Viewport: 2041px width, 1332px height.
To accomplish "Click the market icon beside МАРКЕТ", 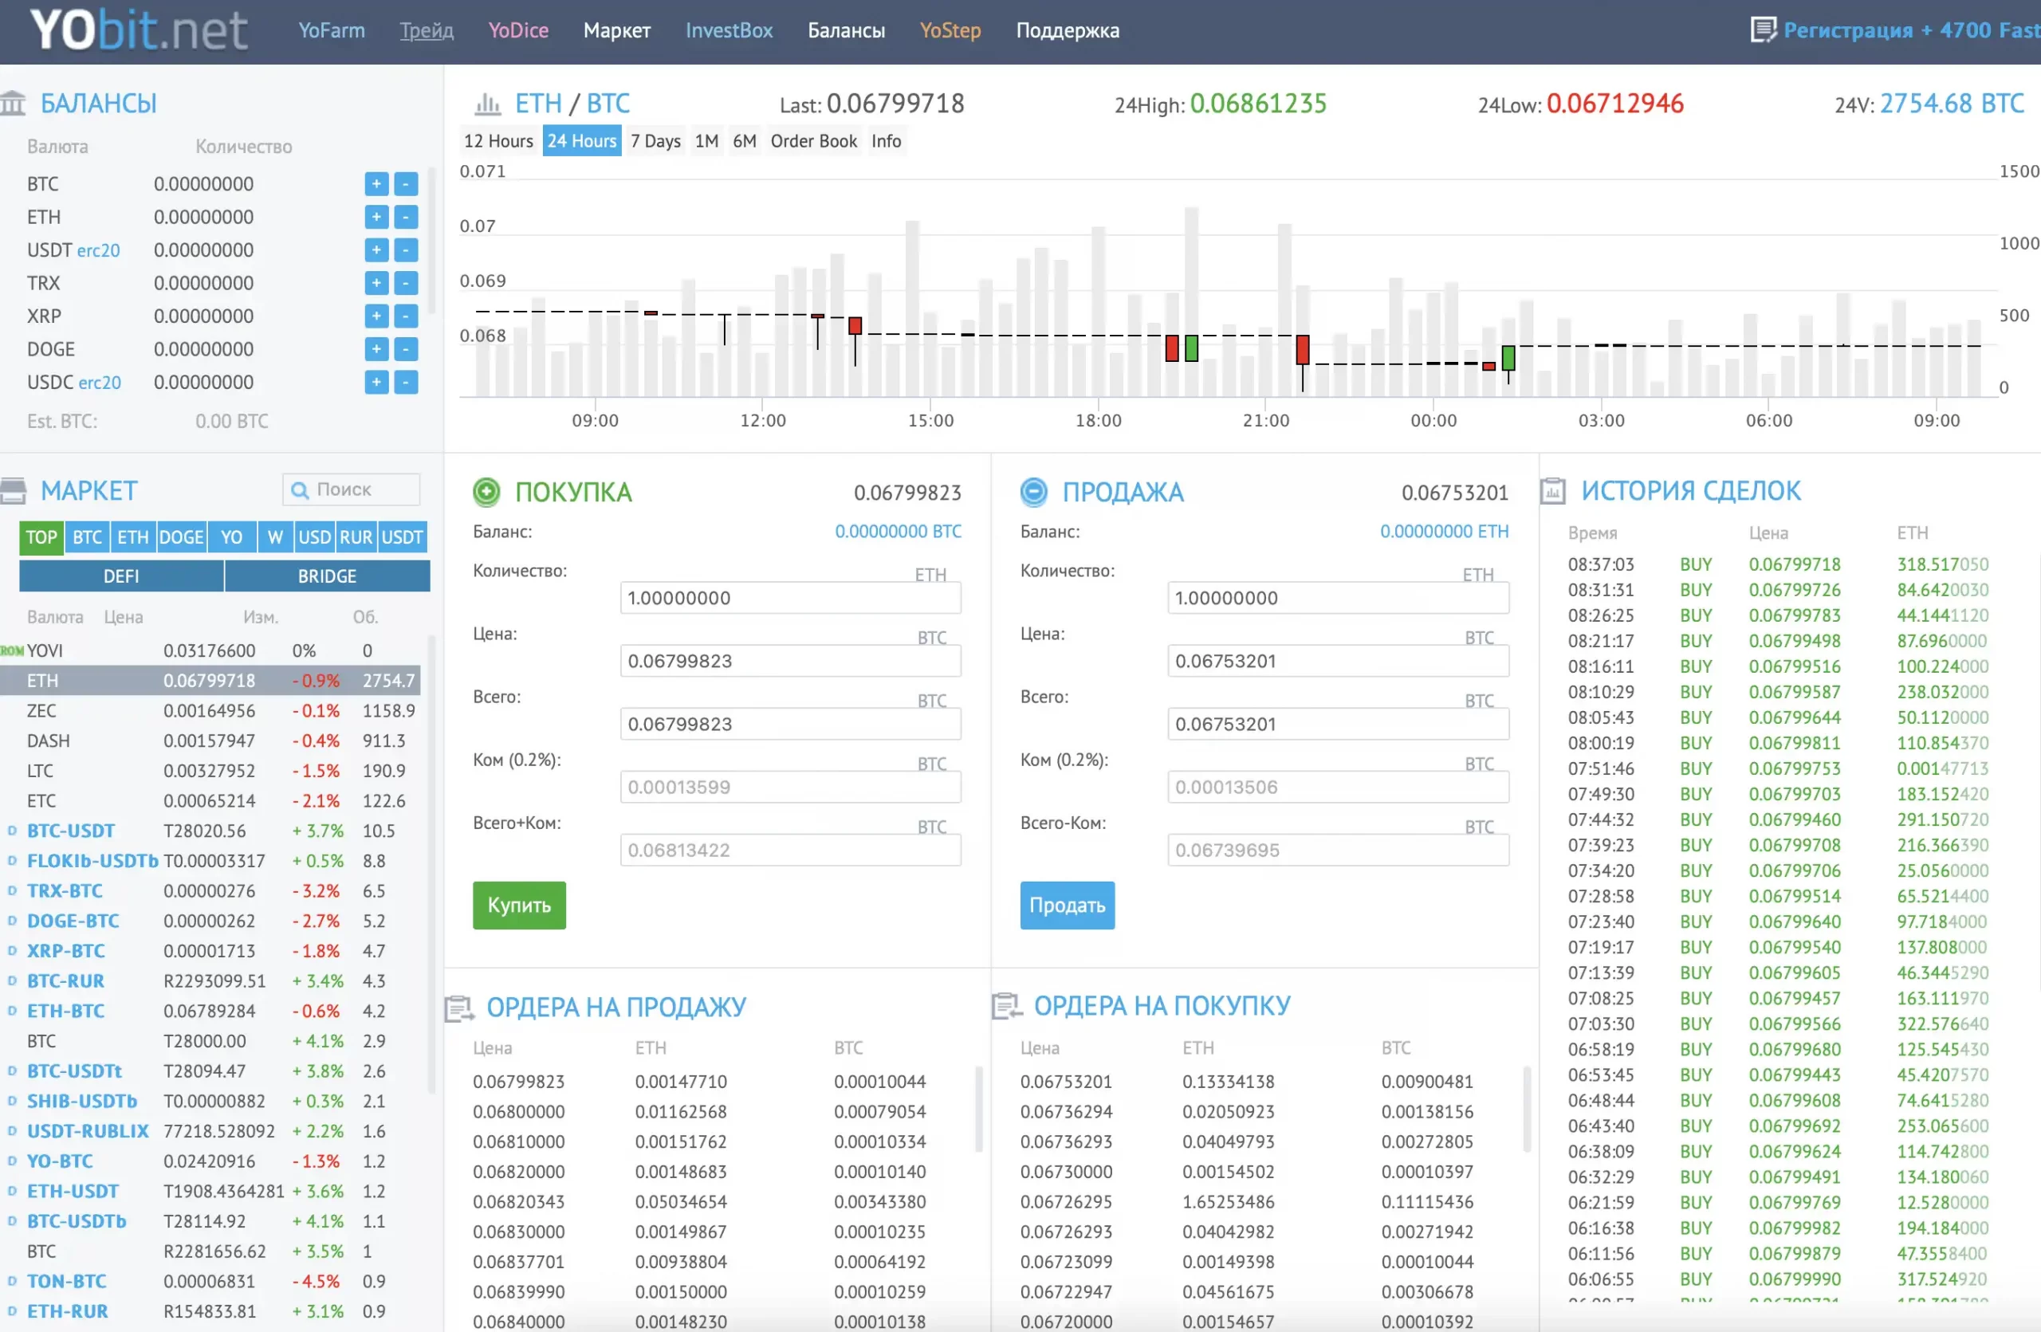I will [x=13, y=490].
